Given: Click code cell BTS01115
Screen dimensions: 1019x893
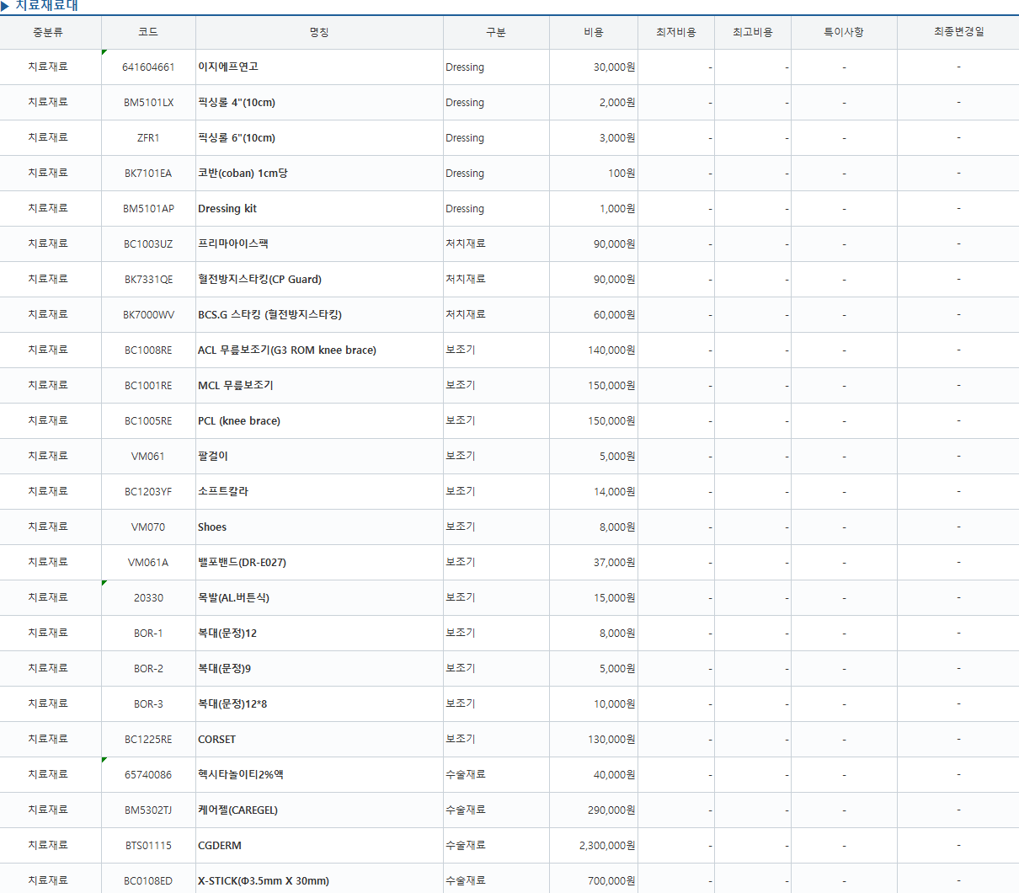Looking at the screenshot, I should click(x=148, y=846).
